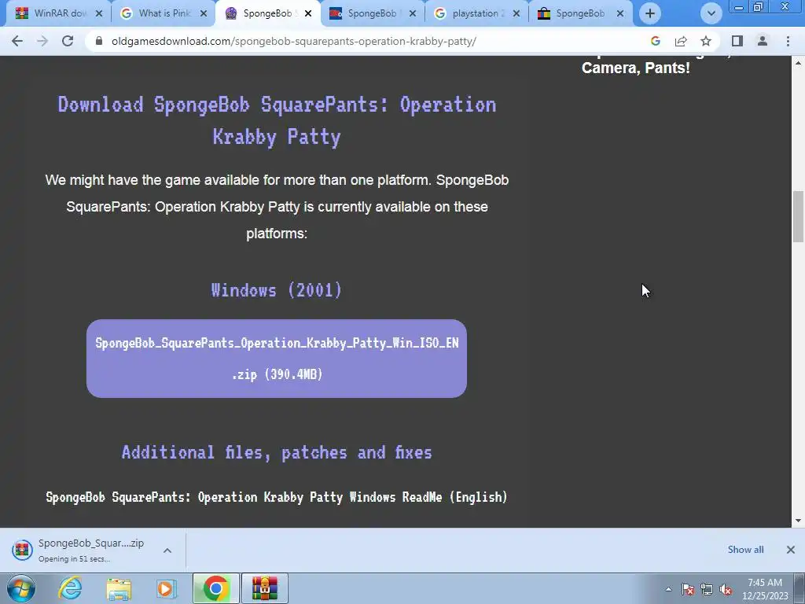The height and width of the screenshot is (604, 805).
Task: Bookmark this page with star
Action: pos(706,41)
